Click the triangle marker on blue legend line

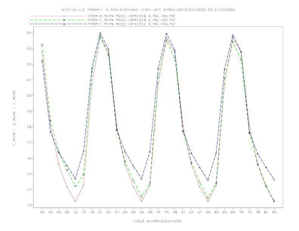(x=64, y=24)
